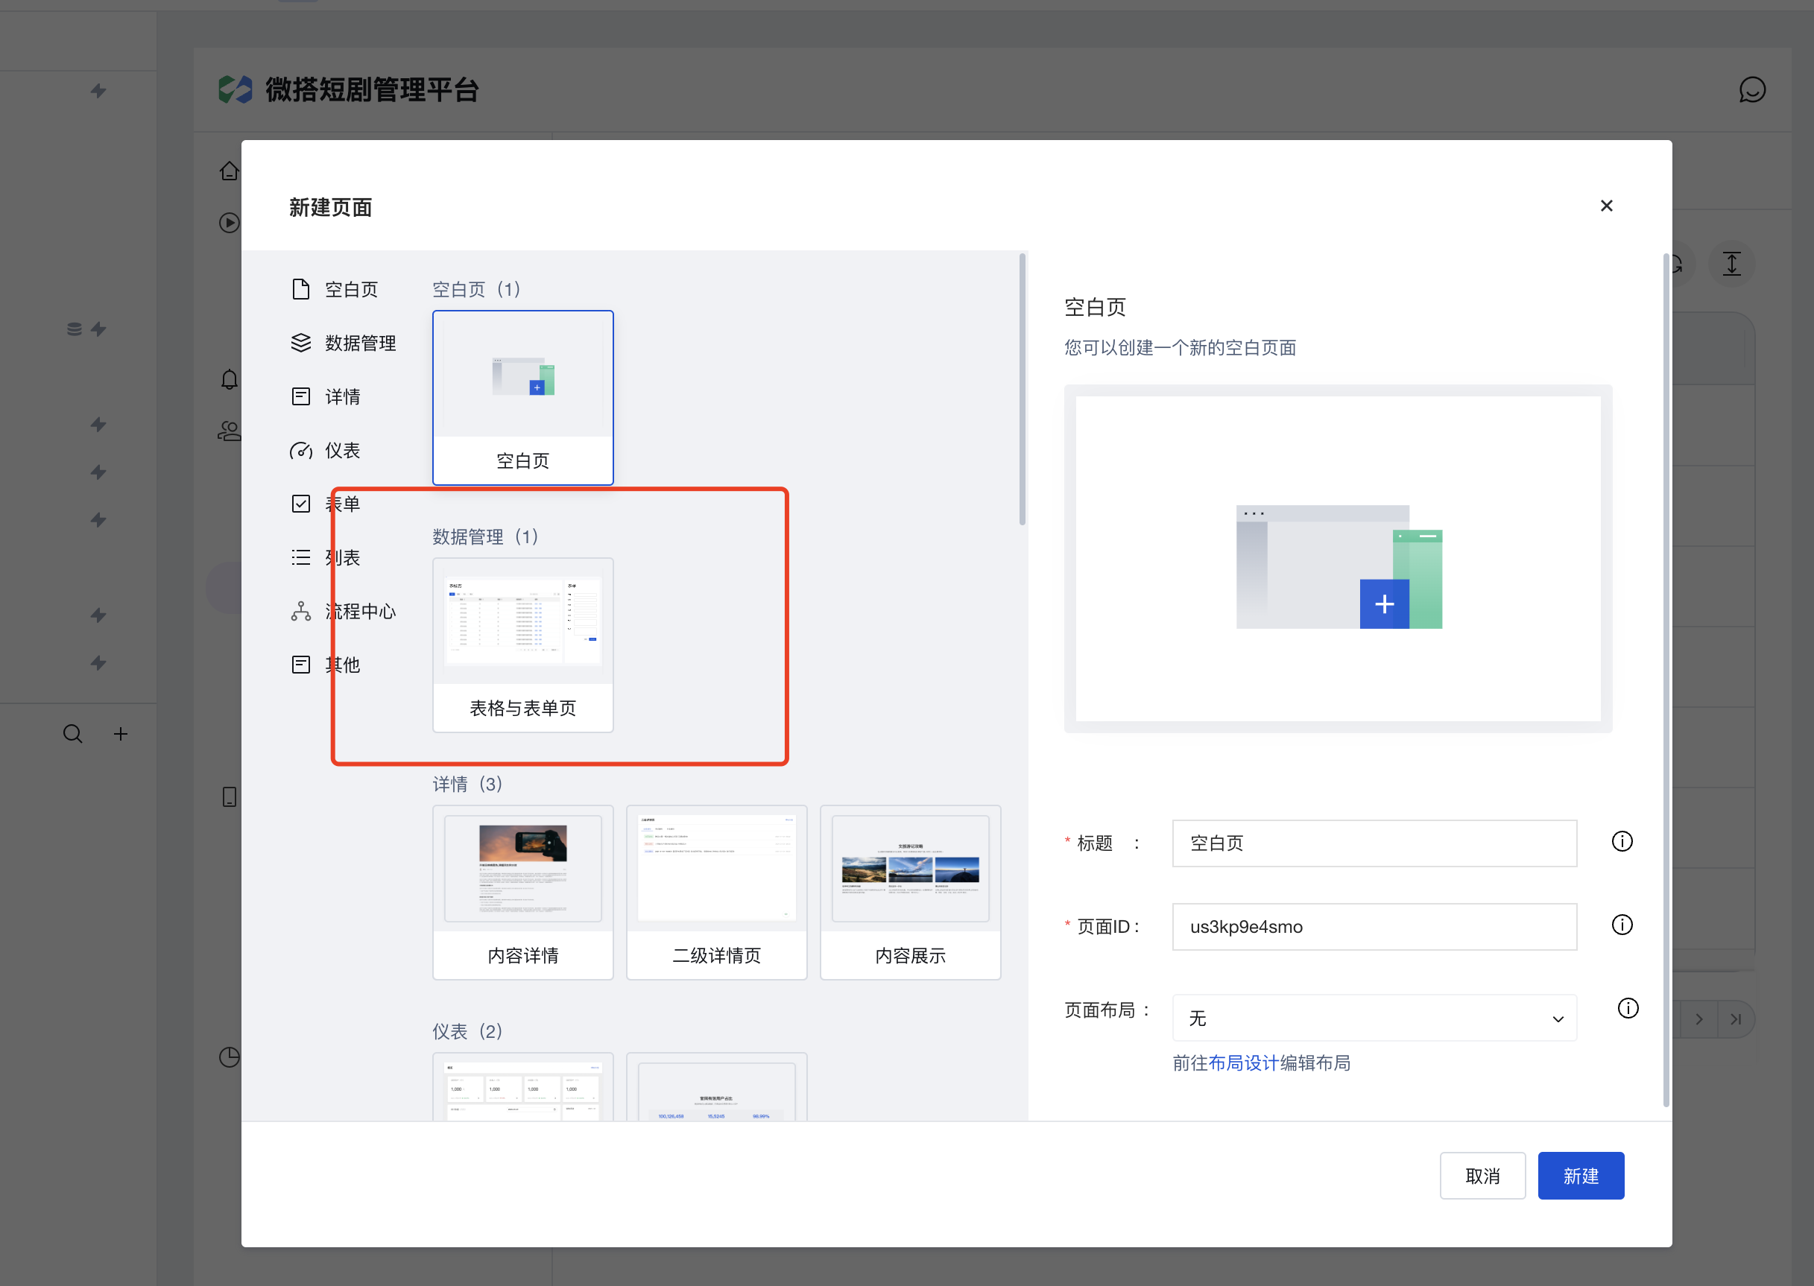This screenshot has height=1286, width=1814.
Task: Open the chat bubble icon in header
Action: (x=1751, y=89)
